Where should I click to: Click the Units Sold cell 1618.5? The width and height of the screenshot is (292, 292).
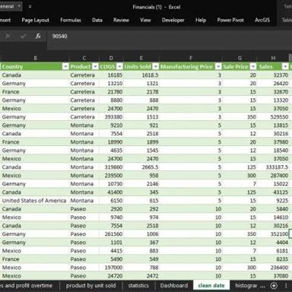coord(141,75)
